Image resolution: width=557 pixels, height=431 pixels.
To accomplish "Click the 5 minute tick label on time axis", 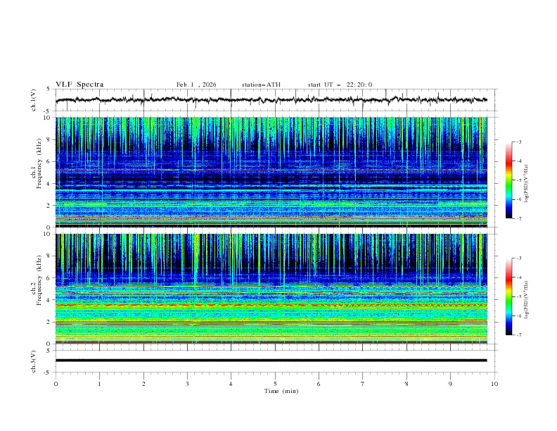I will tap(275, 384).
